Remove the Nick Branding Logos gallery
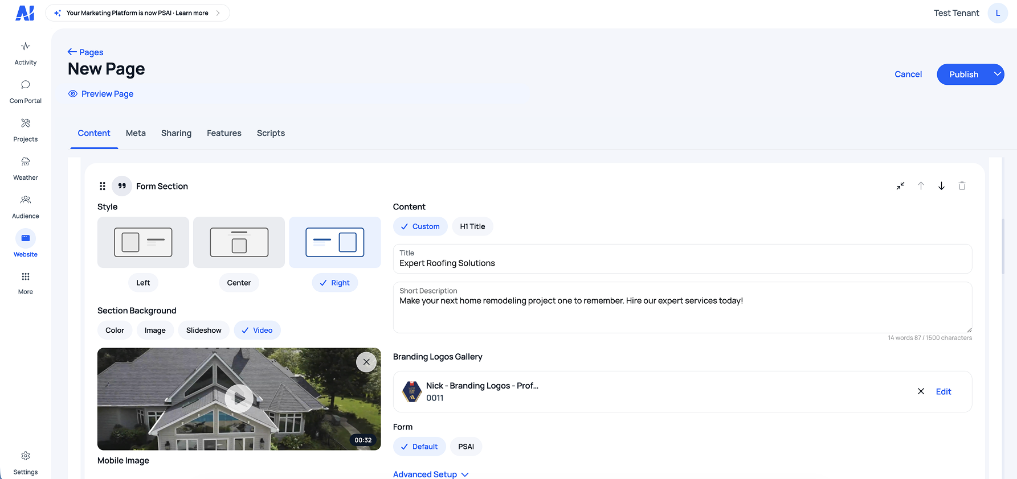 coord(921,391)
